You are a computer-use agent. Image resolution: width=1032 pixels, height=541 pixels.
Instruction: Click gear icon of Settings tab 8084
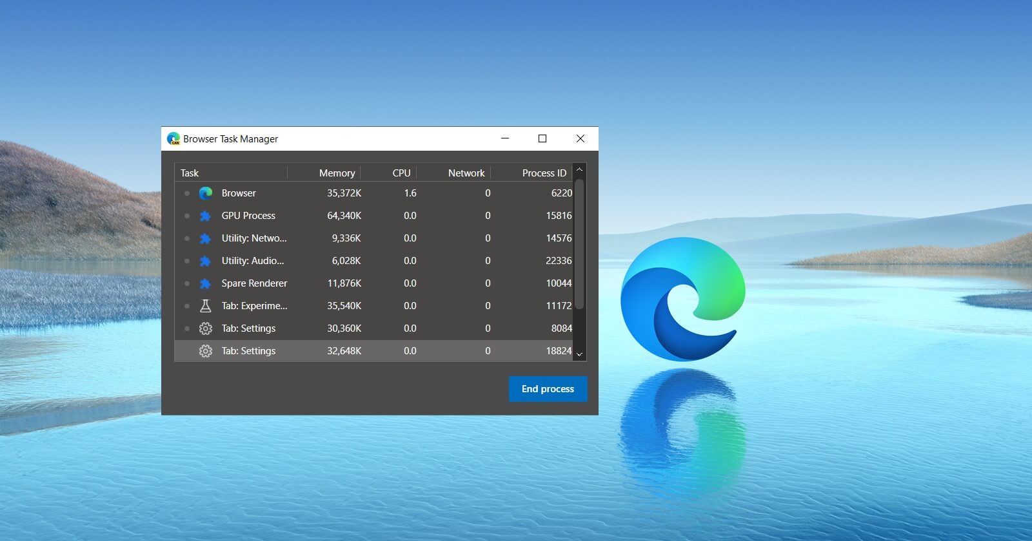tap(205, 328)
